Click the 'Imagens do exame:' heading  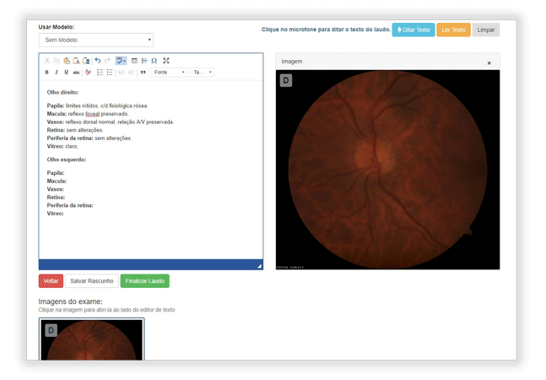pyautogui.click(x=70, y=301)
